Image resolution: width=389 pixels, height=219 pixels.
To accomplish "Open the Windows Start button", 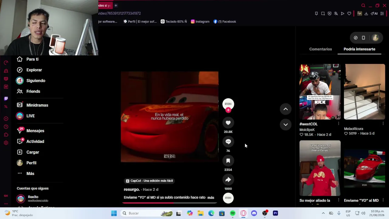I will click(x=114, y=213).
